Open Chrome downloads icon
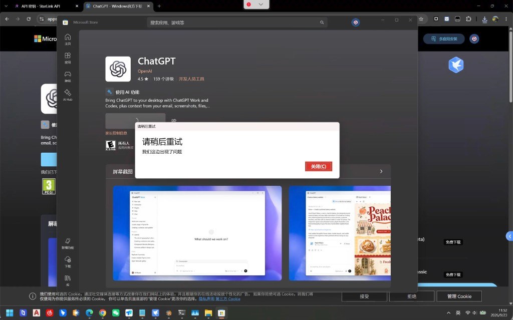This screenshot has width=513, height=320. (x=484, y=19)
